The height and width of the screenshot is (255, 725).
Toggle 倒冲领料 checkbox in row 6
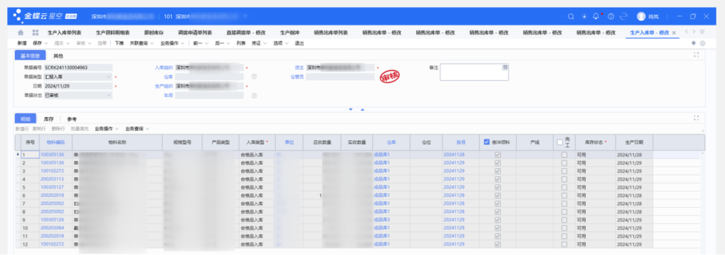[497, 196]
